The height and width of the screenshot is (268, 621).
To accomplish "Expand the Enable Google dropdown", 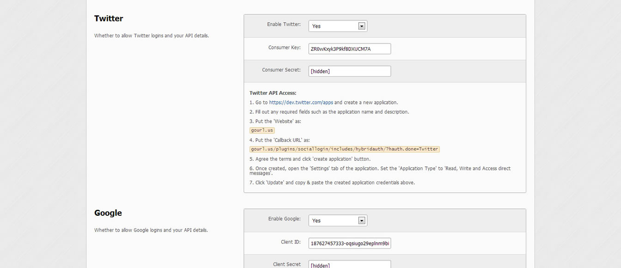I will pos(338,221).
